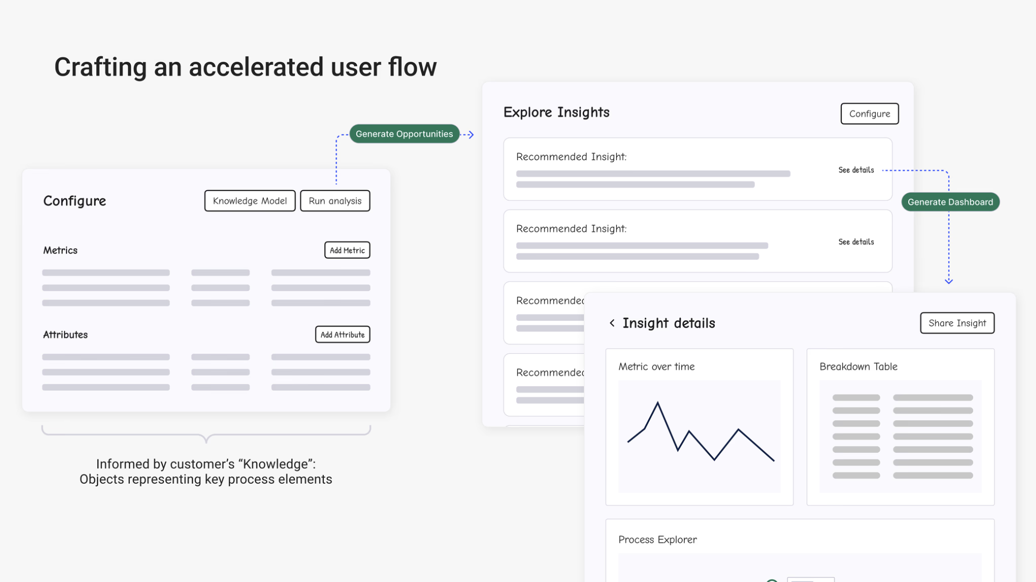Click the Metrics section heading
Image resolution: width=1036 pixels, height=582 pixels.
tap(60, 250)
